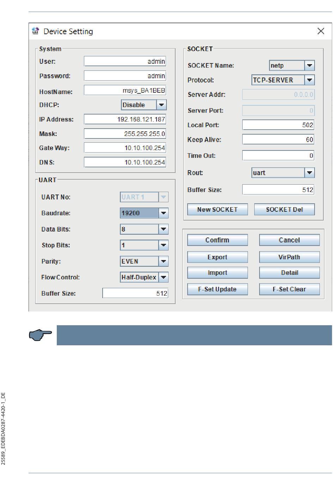Click the SOCKET Del button
Screen dimensions: 335x494
coord(284,209)
